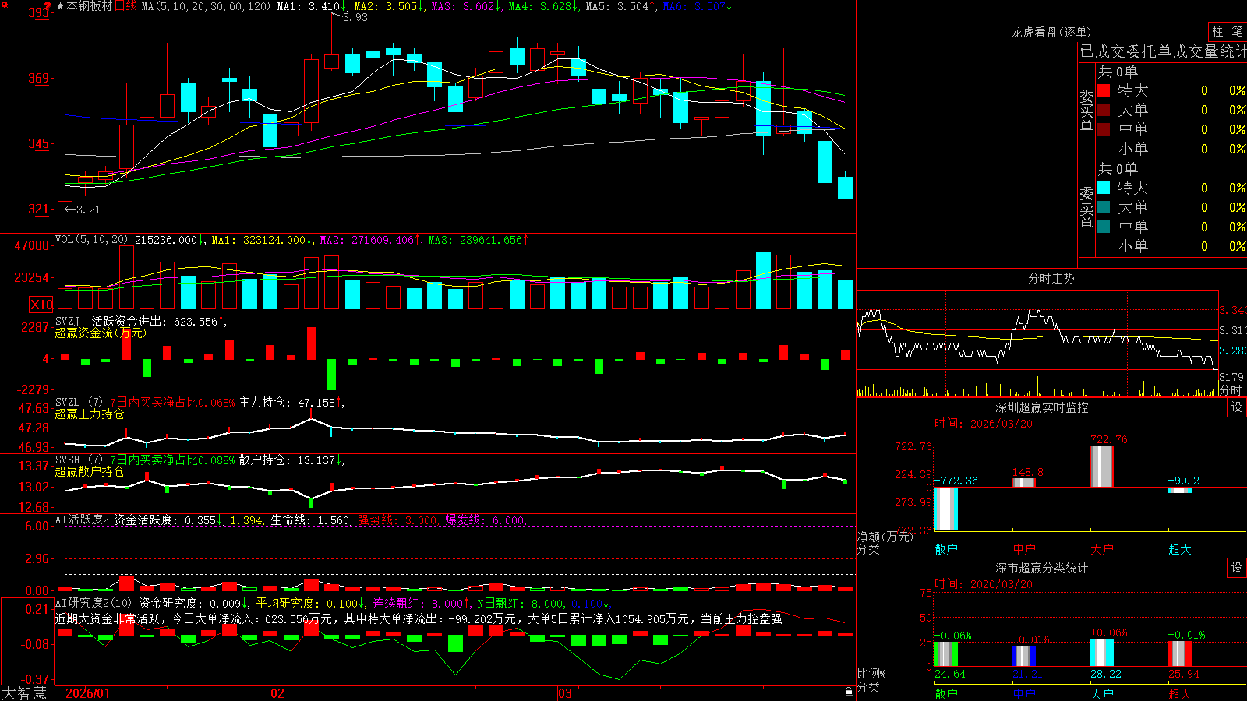Open VOL(5,10,20) indicator parameters
1247x701 pixels.
tap(91, 240)
